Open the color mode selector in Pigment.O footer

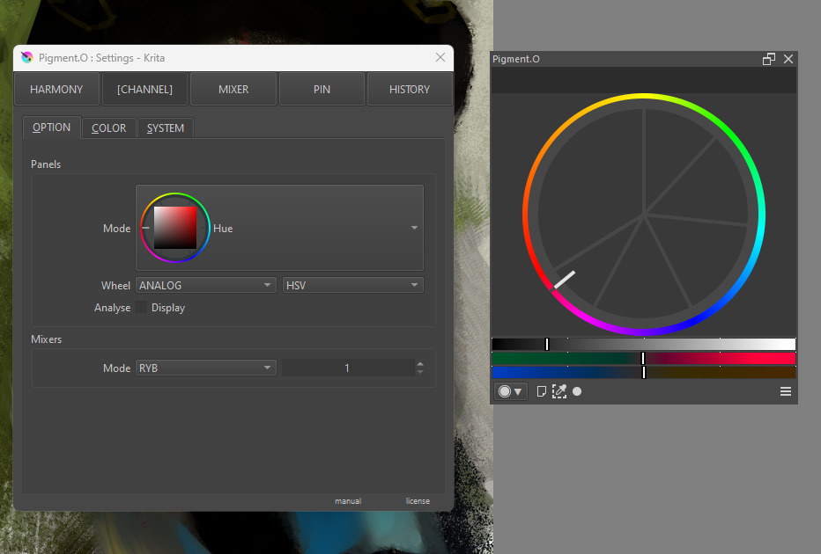[x=510, y=391]
